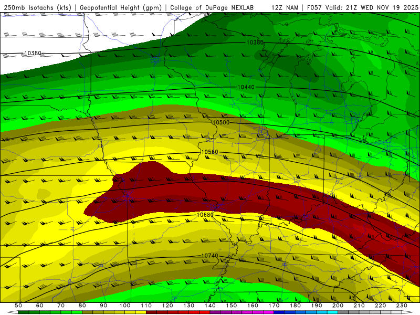Click the 160 kt value on color scale
The image size is (420, 315).
point(253,306)
